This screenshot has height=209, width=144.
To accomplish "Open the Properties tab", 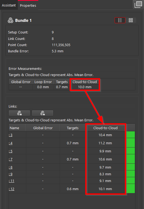I will (28, 5).
